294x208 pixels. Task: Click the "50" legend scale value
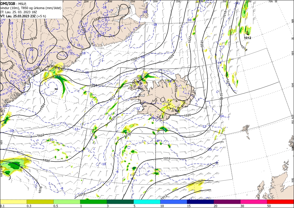coord(269,206)
